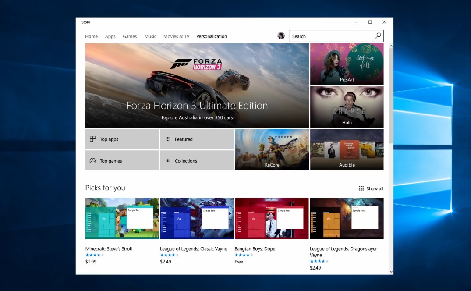This screenshot has width=471, height=291.
Task: Open the League of Legends: Classic Vayne thumbnail
Action: tap(197, 218)
